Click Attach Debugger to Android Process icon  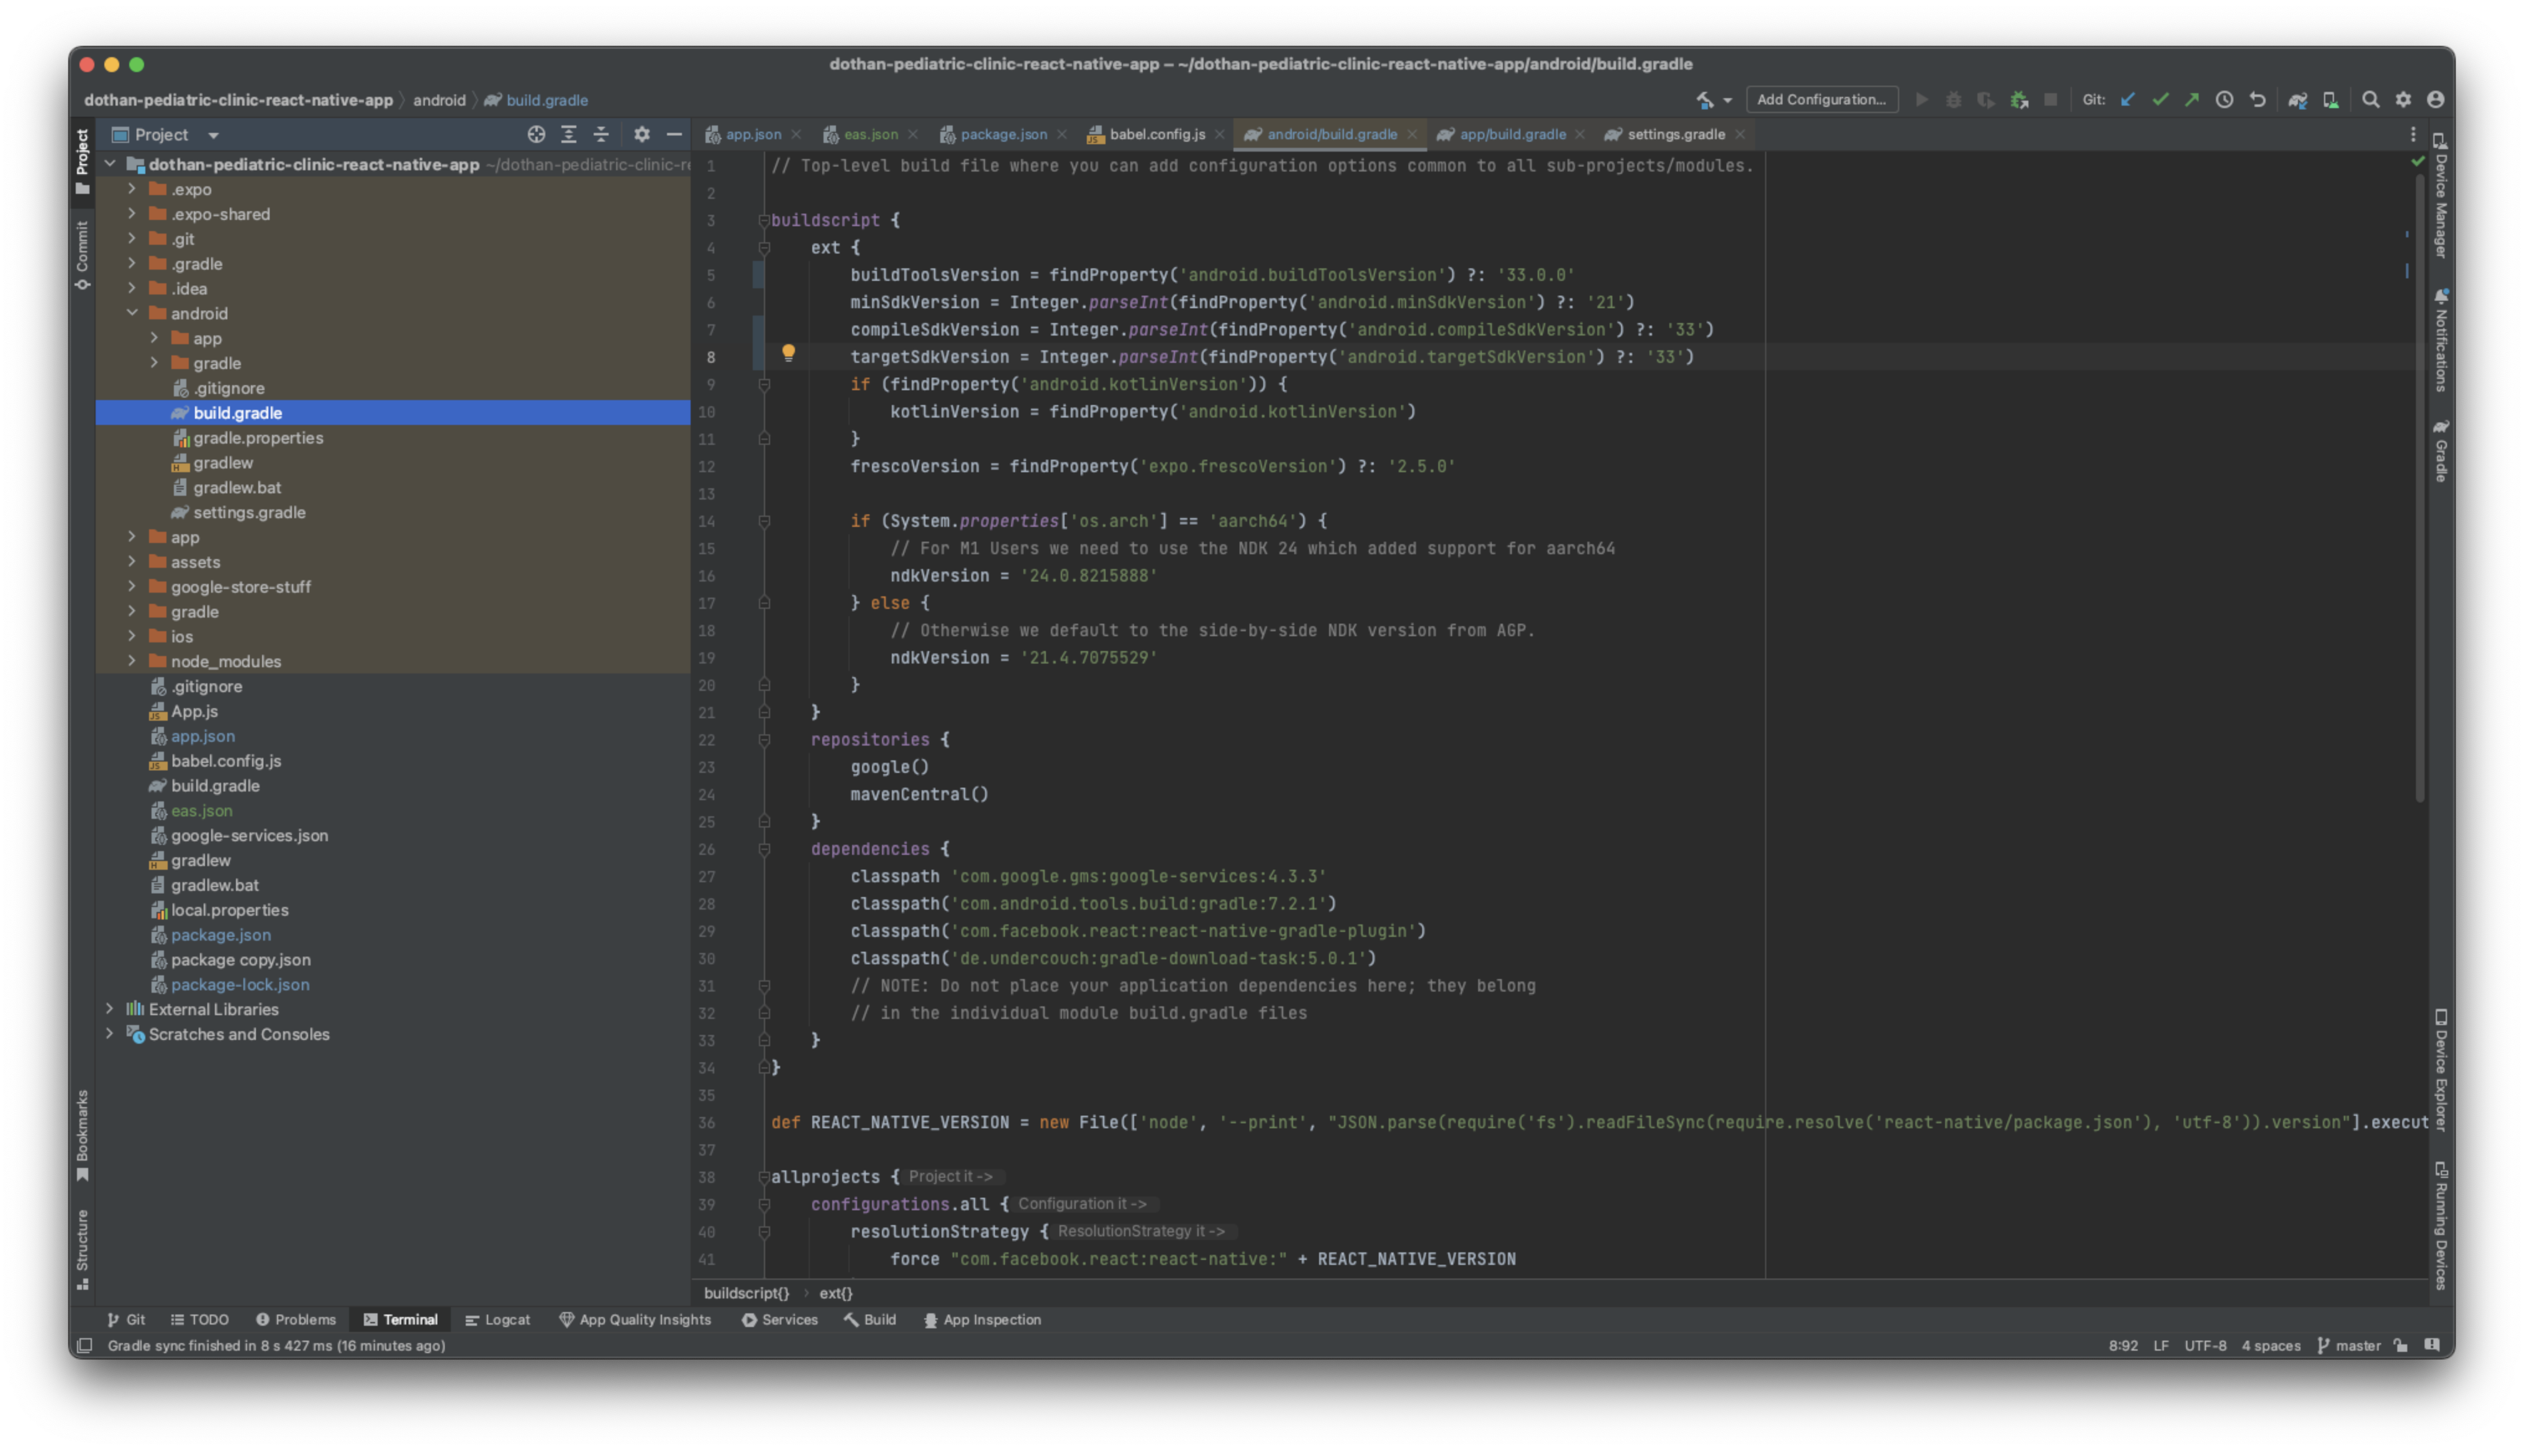click(x=2018, y=99)
